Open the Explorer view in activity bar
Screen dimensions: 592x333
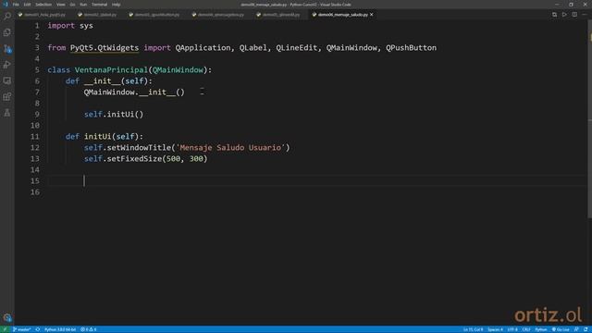7,32
